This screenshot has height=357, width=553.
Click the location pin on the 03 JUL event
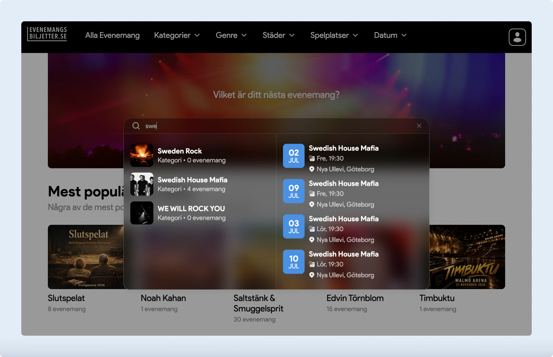[x=312, y=240]
